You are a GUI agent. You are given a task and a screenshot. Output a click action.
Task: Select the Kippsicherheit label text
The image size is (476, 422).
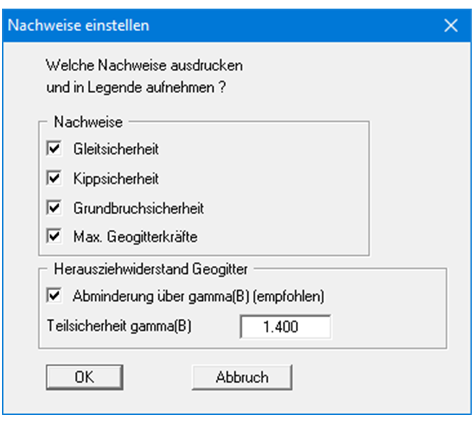click(x=115, y=178)
